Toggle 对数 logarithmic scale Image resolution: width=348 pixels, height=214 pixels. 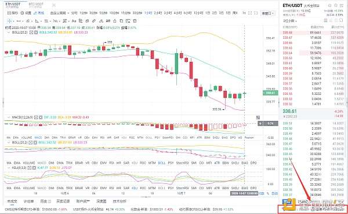[x=262, y=193]
